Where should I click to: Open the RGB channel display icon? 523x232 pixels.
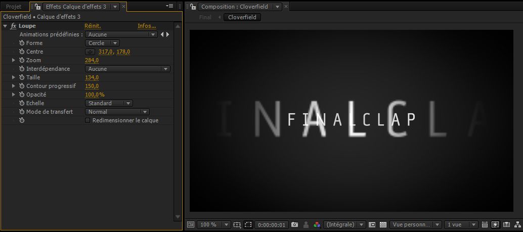[x=317, y=224]
